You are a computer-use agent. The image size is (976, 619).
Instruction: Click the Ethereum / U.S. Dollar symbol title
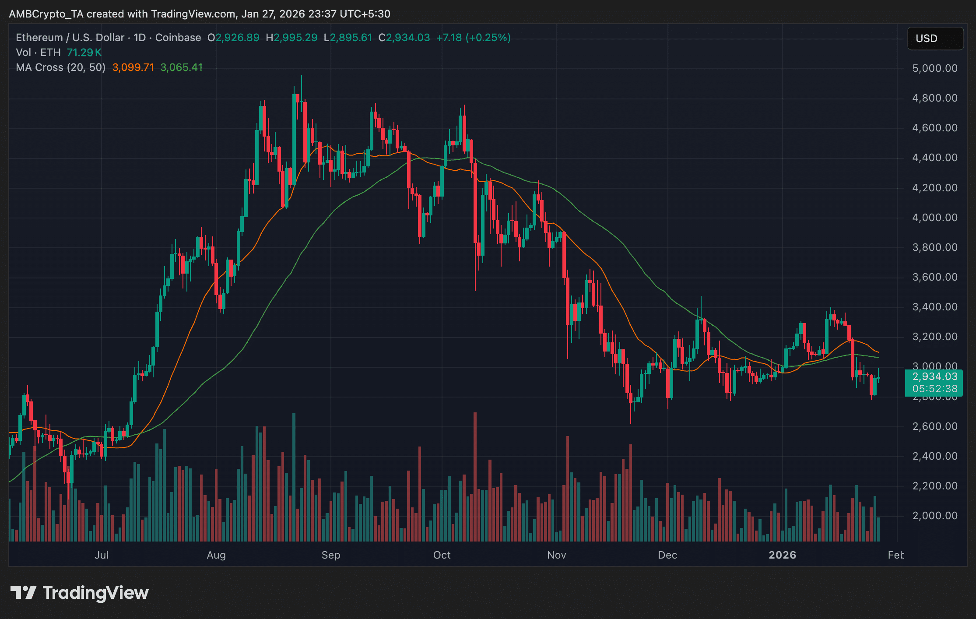point(70,38)
